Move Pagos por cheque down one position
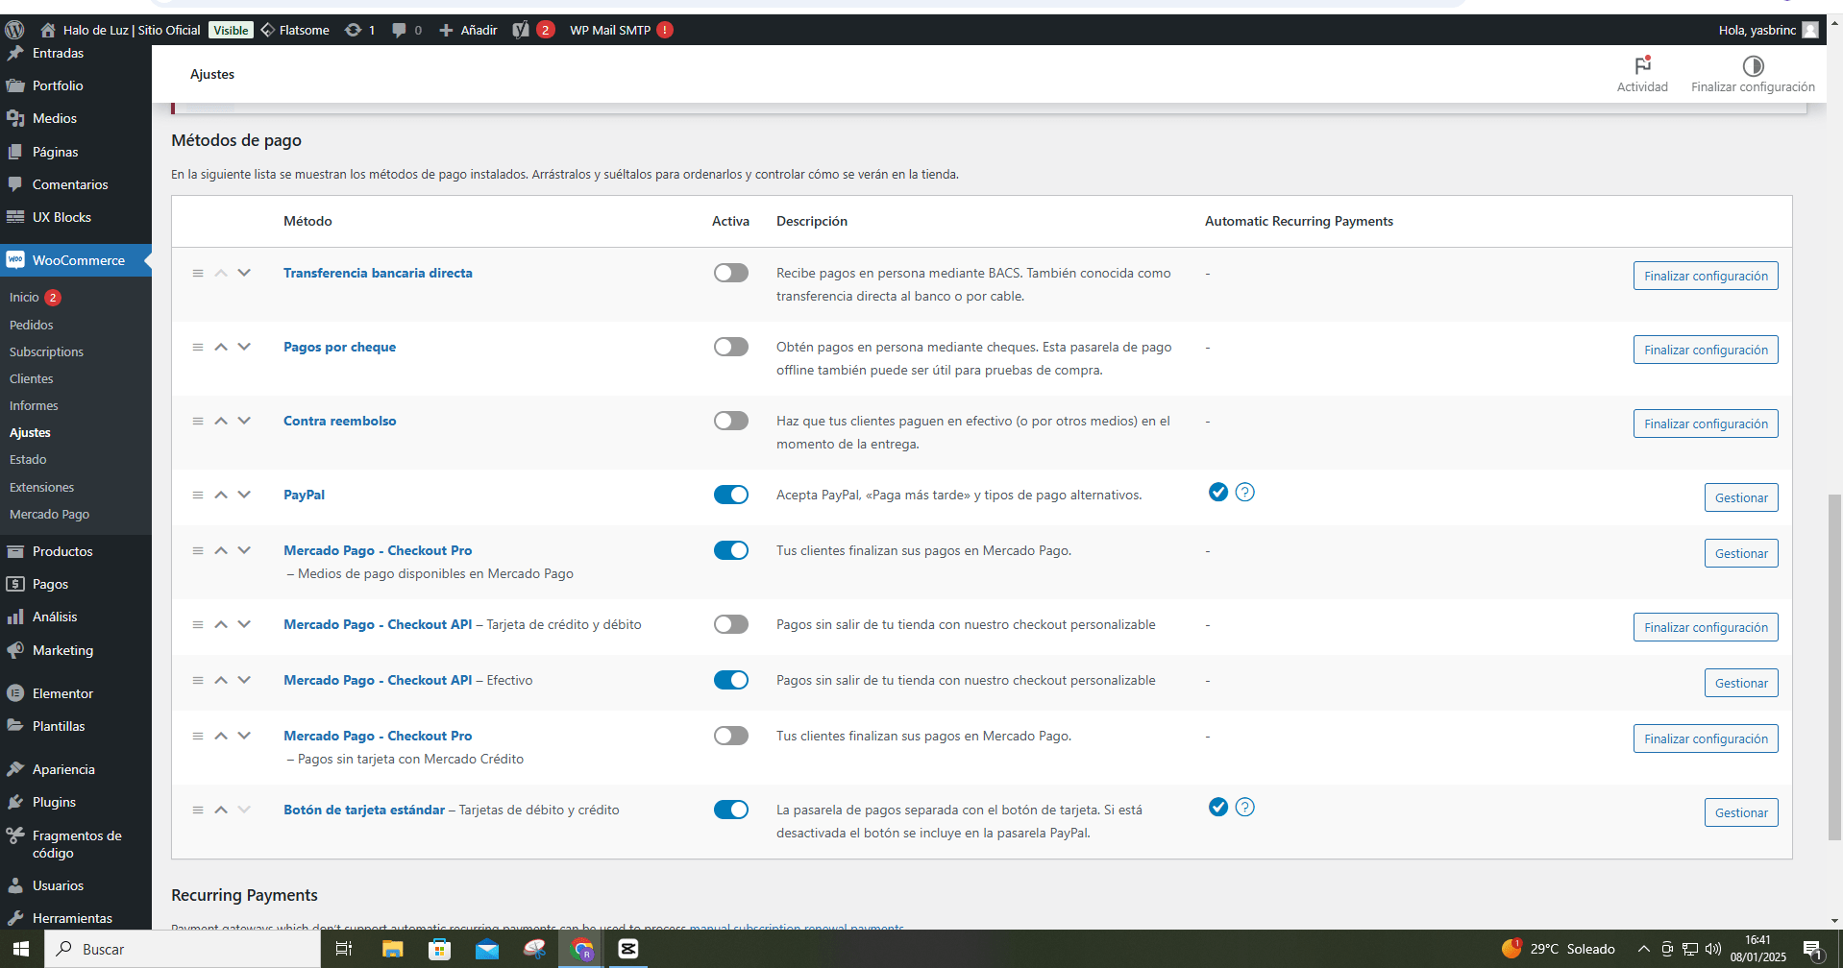The height and width of the screenshot is (968, 1843). coord(244,348)
